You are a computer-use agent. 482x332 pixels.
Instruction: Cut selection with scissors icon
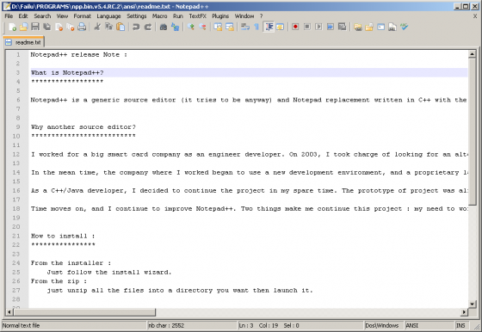coord(97,27)
